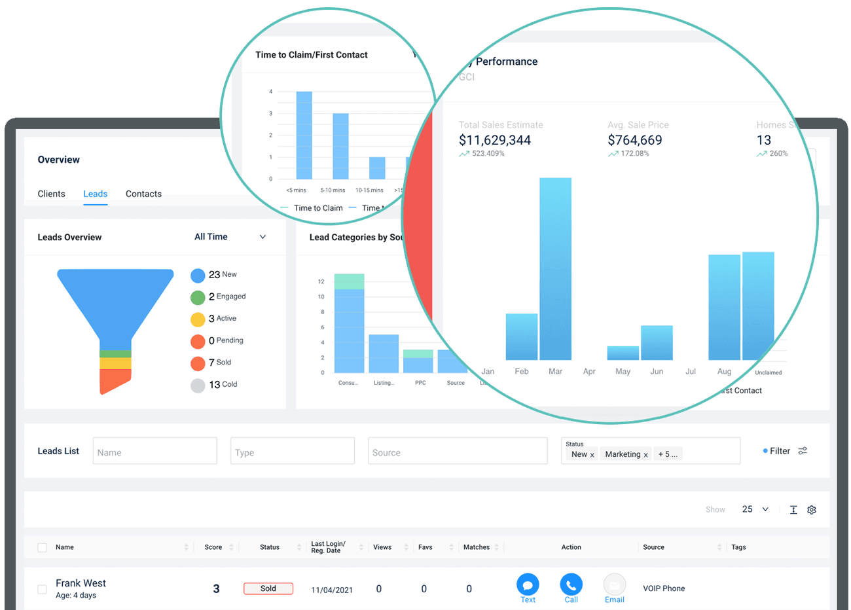Tick the select-all checkbox in table header
Image resolution: width=851 pixels, height=610 pixels.
43,547
